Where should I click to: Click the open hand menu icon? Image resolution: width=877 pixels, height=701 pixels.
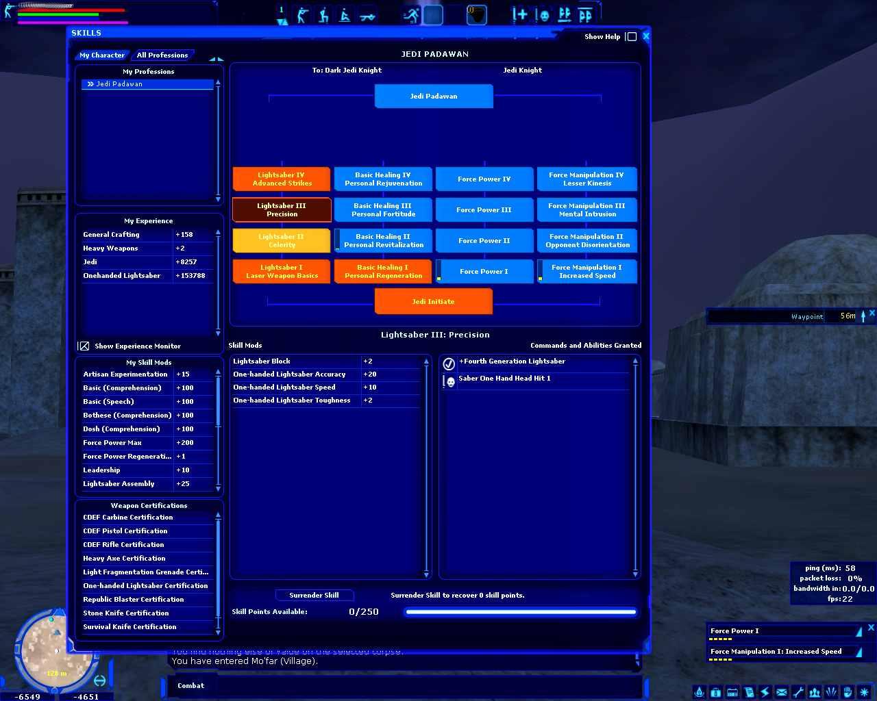click(x=848, y=692)
